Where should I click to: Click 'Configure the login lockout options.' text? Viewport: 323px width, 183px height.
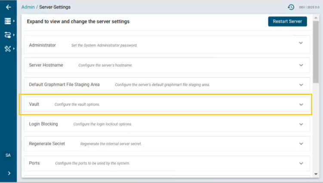tap(103, 124)
